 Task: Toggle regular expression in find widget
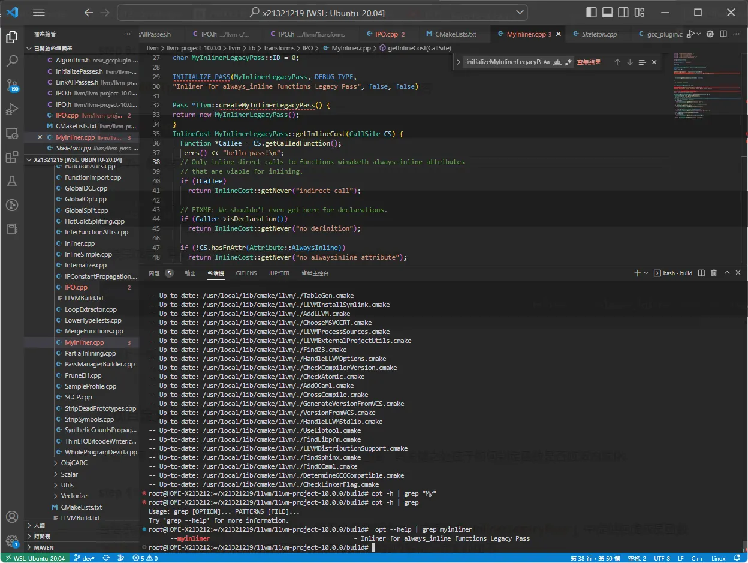click(x=567, y=62)
